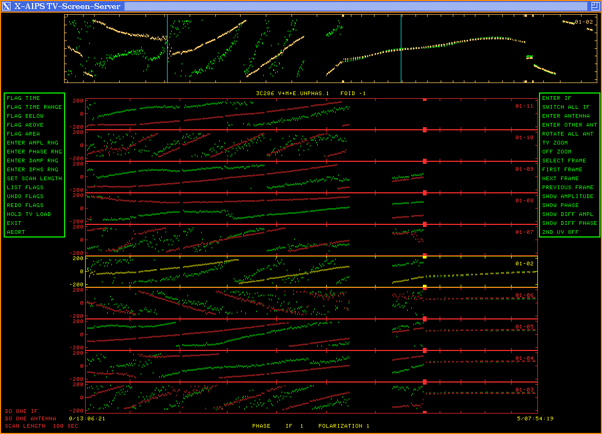Click end time 5/07:54:19 label
The height and width of the screenshot is (434, 602).
pyautogui.click(x=535, y=419)
